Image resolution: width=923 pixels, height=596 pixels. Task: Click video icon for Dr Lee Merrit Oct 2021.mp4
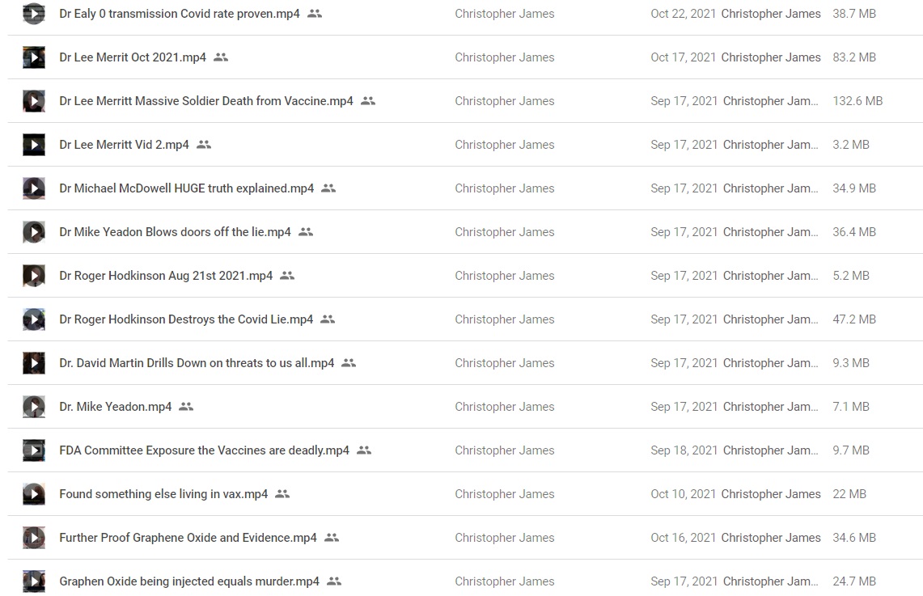(33, 57)
